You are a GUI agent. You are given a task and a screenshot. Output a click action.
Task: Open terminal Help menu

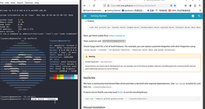[37, 3]
